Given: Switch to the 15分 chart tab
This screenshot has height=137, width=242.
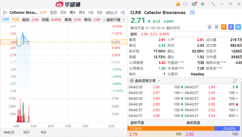Looking at the screenshot, I should coord(109,13).
